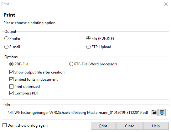Click the monitor icon beside file path
This screenshot has height=132, width=171.
[162, 112]
